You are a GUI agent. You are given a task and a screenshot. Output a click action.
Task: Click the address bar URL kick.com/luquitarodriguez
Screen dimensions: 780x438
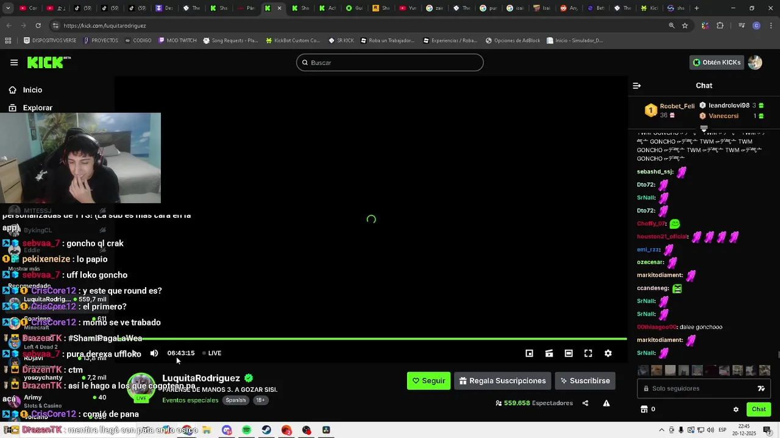tap(105, 26)
